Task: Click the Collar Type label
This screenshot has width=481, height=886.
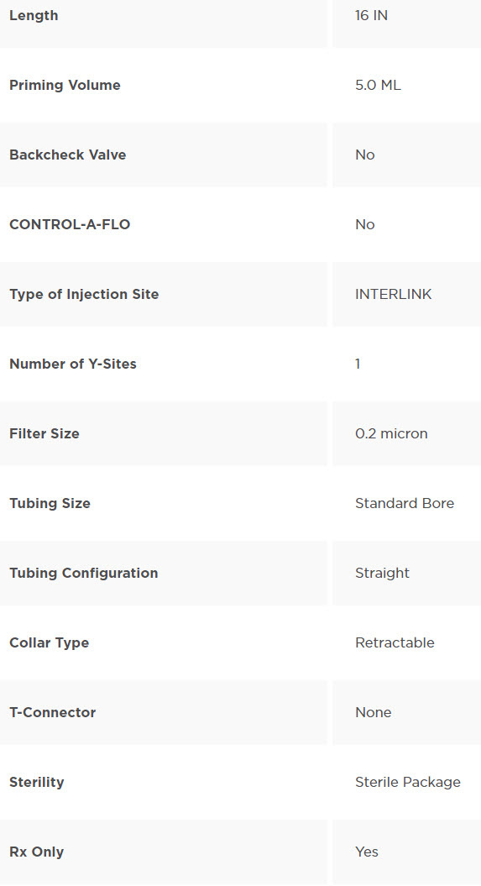Action: click(50, 643)
